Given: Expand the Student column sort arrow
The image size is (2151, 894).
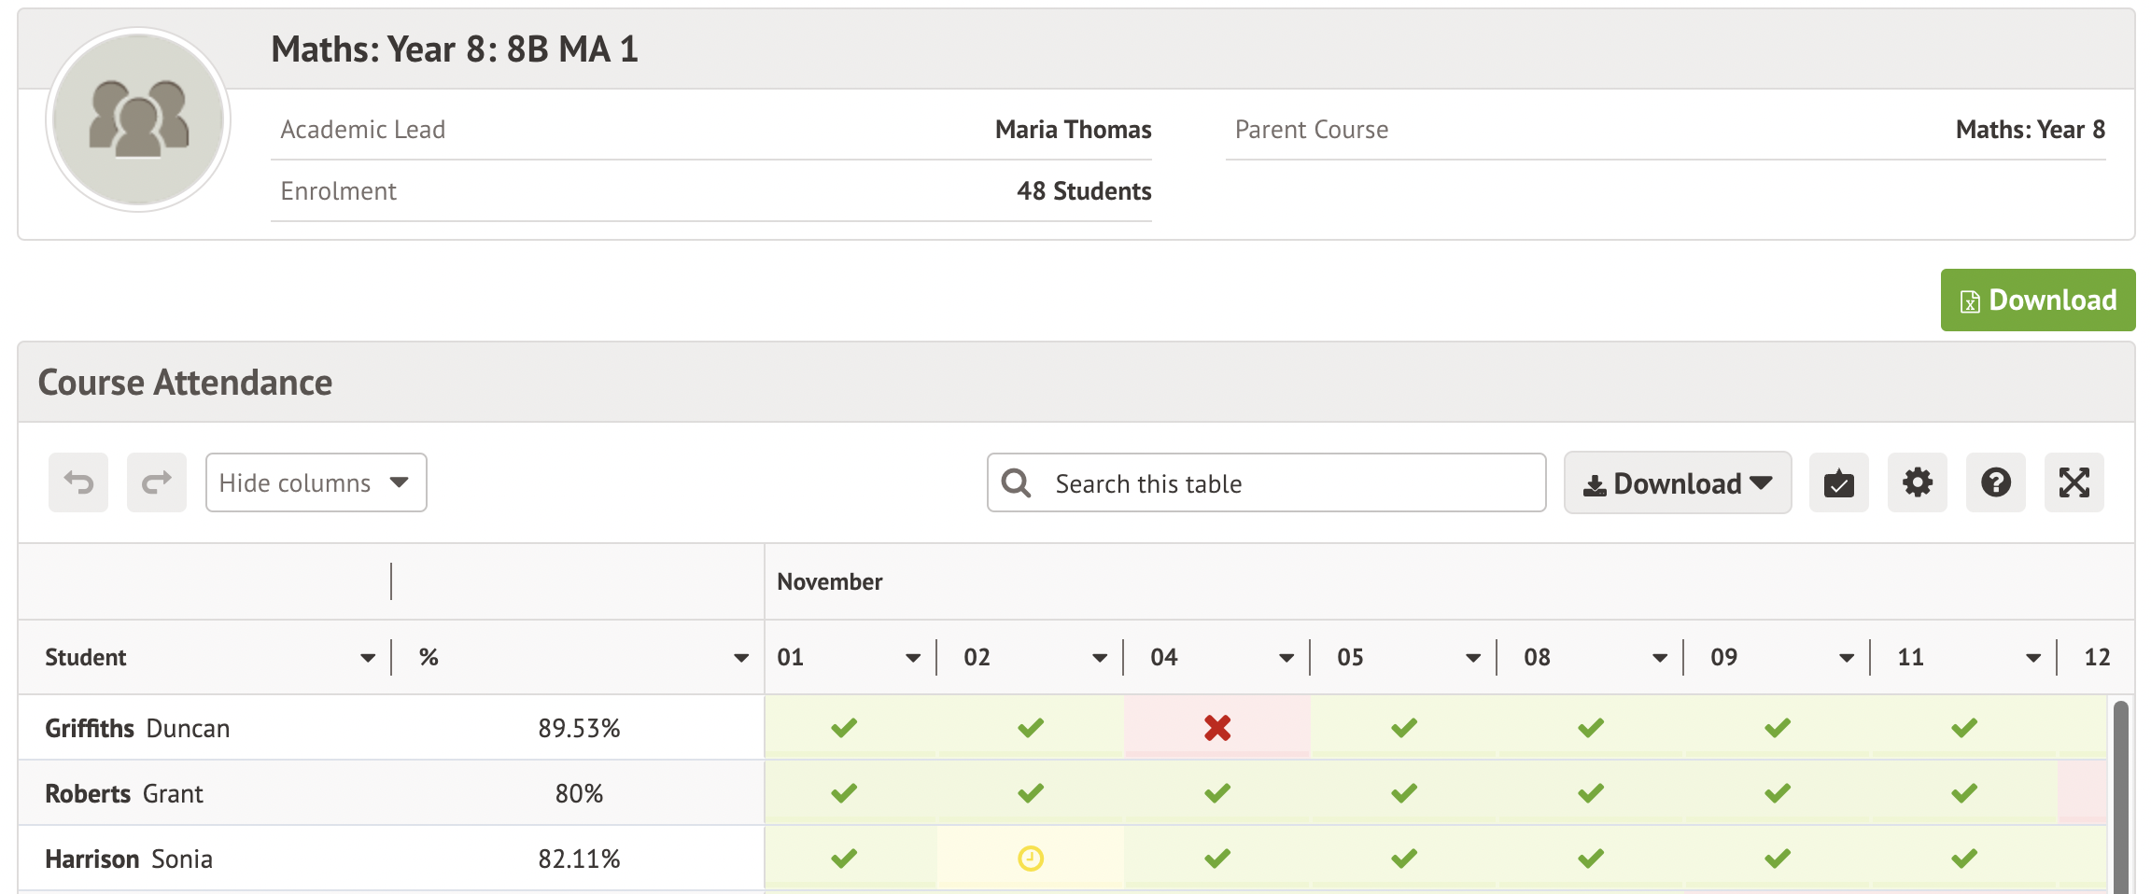Looking at the screenshot, I should (x=368, y=658).
